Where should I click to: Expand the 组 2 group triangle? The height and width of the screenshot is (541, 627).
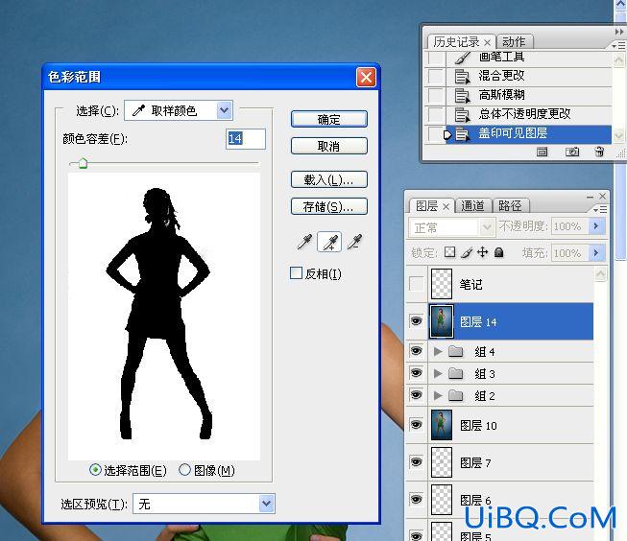click(x=438, y=395)
